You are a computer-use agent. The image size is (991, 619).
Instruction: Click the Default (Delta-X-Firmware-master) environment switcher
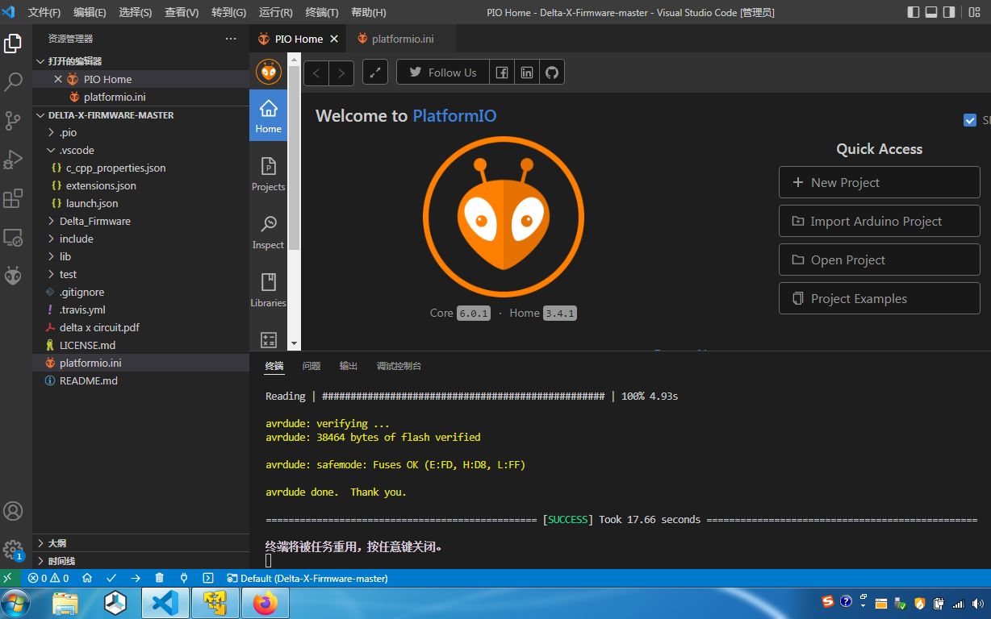tap(307, 578)
